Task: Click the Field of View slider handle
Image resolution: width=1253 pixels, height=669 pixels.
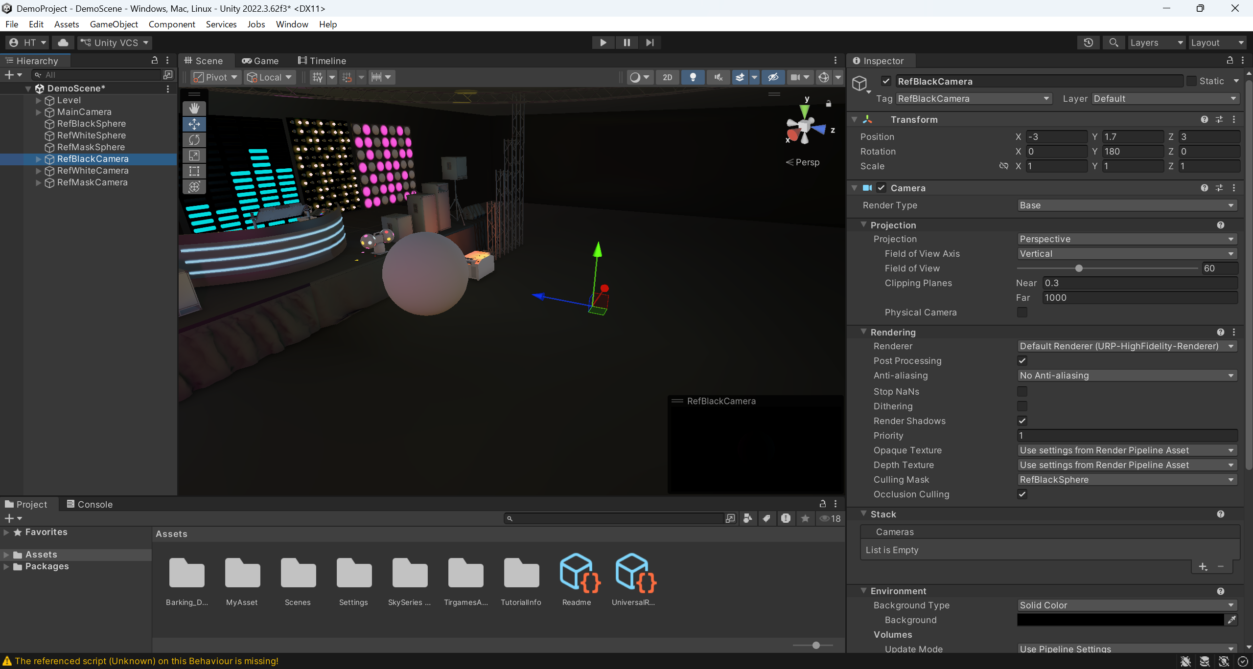Action: 1079,268
